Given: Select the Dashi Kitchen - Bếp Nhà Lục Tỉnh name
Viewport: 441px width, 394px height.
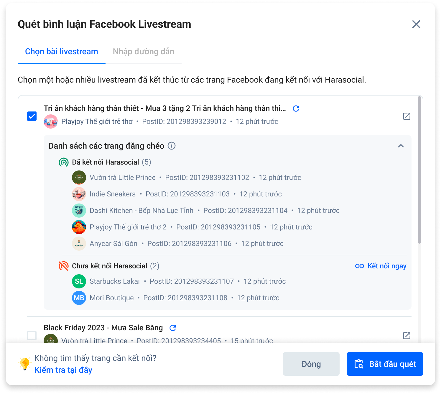Looking at the screenshot, I should pyautogui.click(x=141, y=211).
